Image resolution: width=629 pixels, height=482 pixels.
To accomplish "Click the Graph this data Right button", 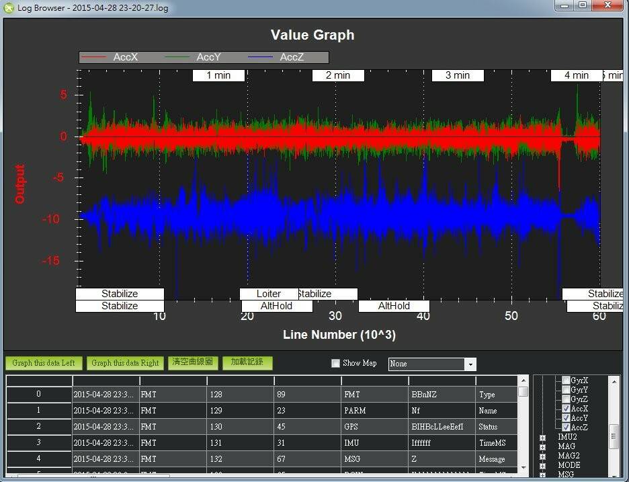I will [x=125, y=363].
